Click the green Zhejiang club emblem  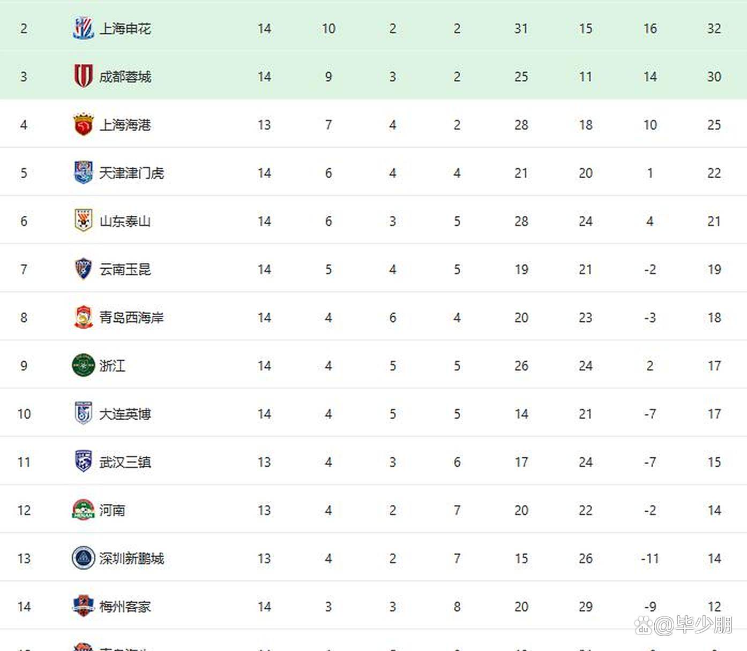click(x=83, y=365)
